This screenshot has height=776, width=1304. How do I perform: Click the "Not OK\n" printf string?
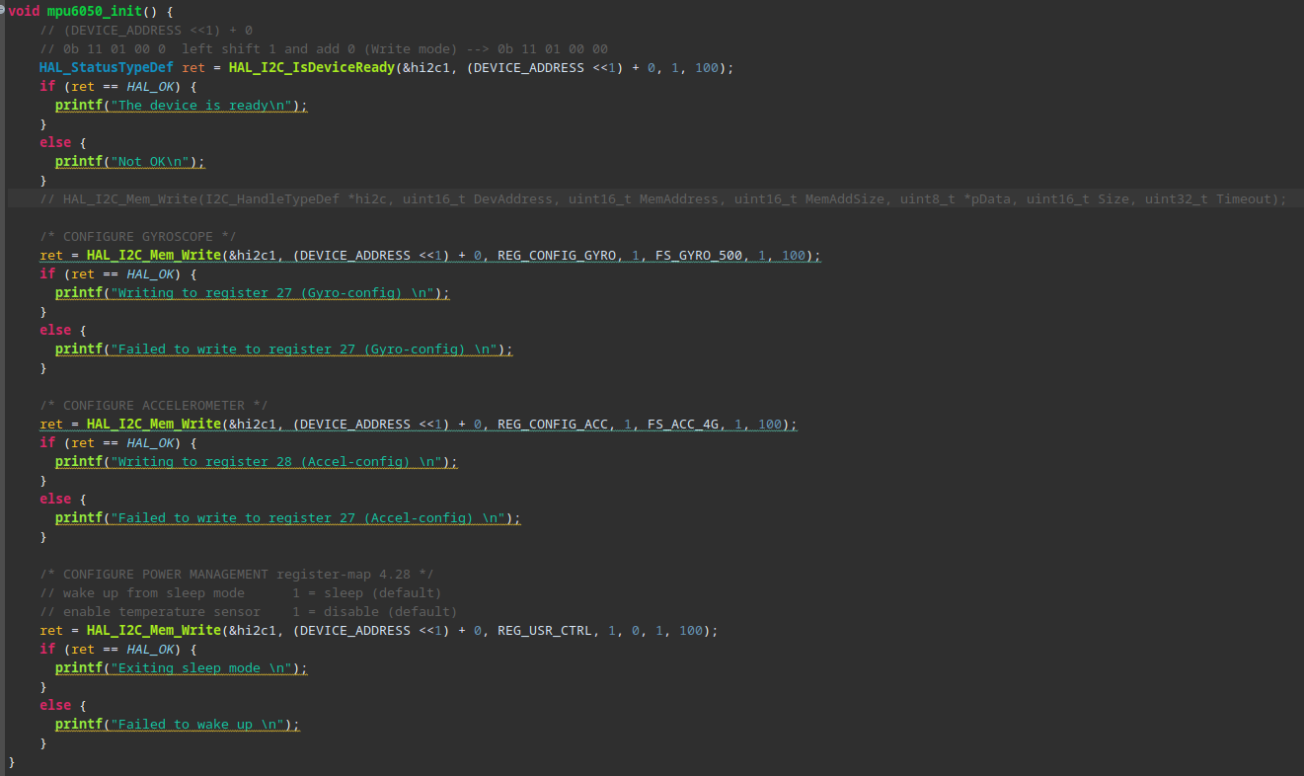pyautogui.click(x=154, y=162)
